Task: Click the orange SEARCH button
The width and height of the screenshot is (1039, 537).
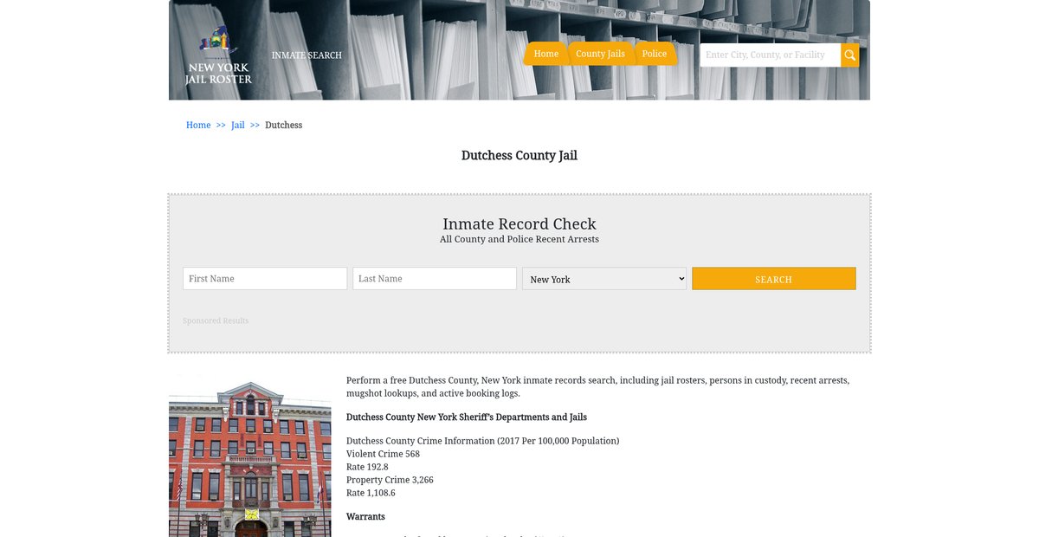Action: pyautogui.click(x=774, y=279)
